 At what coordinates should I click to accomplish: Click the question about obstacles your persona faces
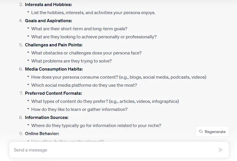86,53
